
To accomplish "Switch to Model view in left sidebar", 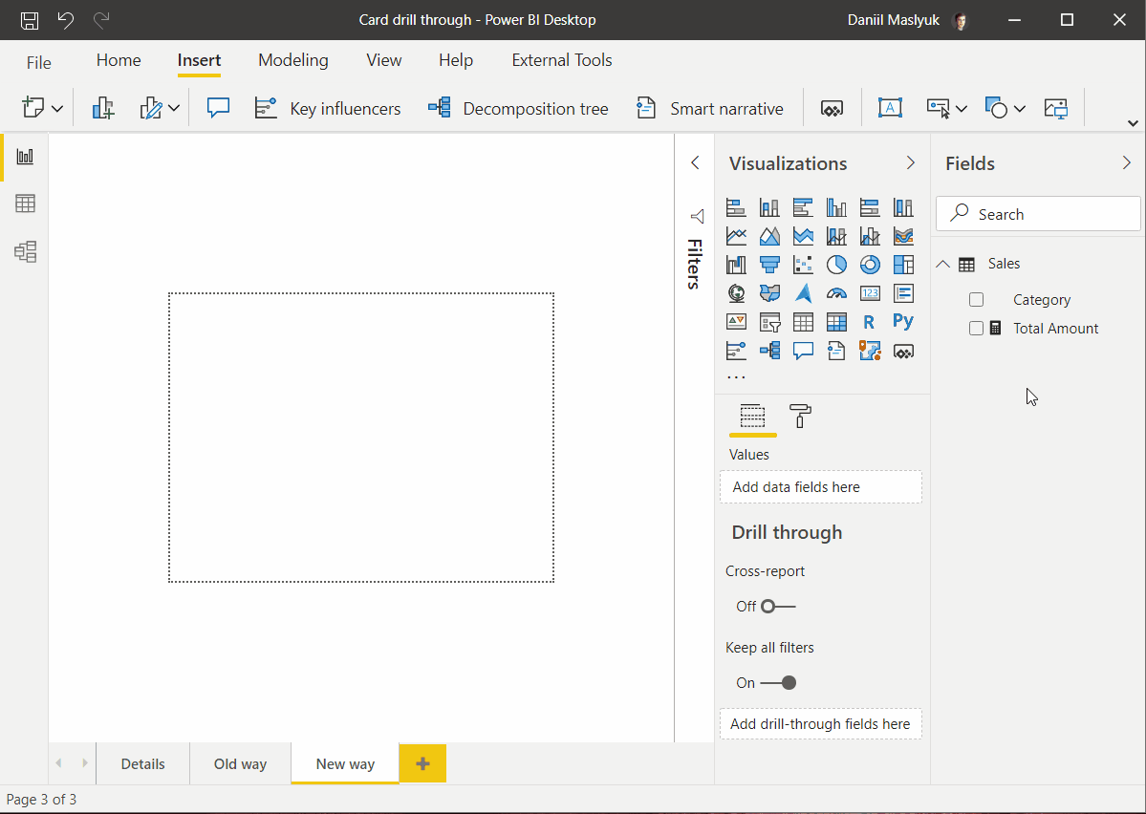I will [25, 251].
